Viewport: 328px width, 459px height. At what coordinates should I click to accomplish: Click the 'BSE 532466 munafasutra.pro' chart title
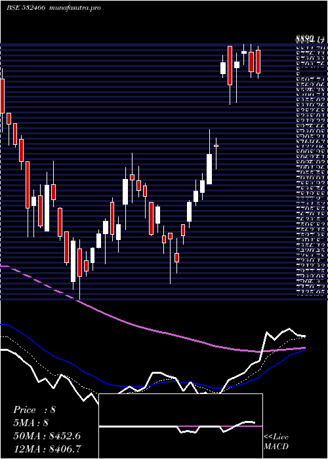54,8
